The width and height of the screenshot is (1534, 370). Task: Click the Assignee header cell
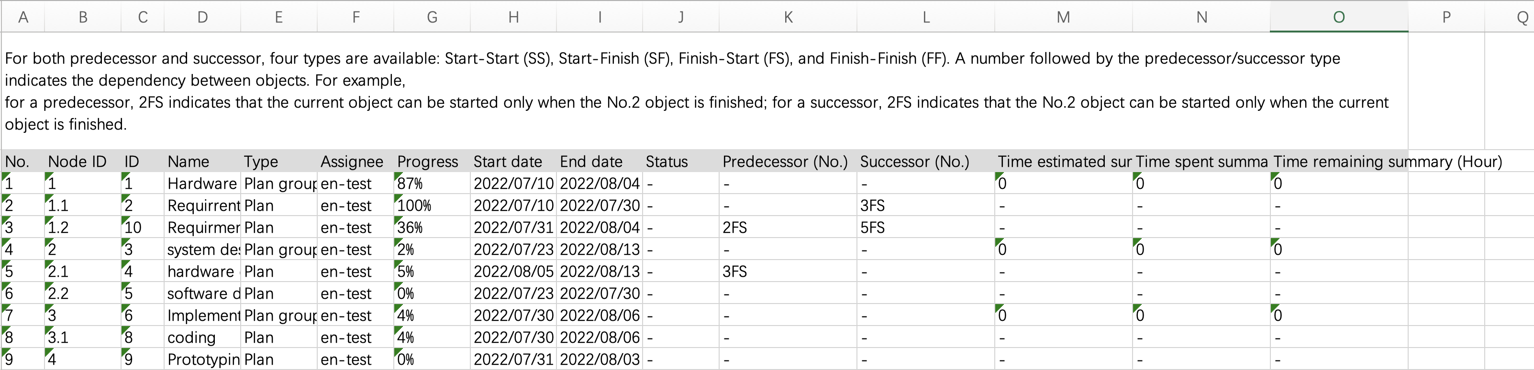click(x=356, y=161)
